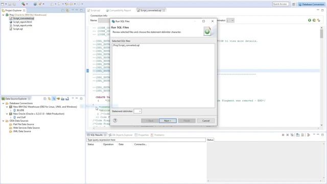Switch to Database Conversion perspective

311,4
